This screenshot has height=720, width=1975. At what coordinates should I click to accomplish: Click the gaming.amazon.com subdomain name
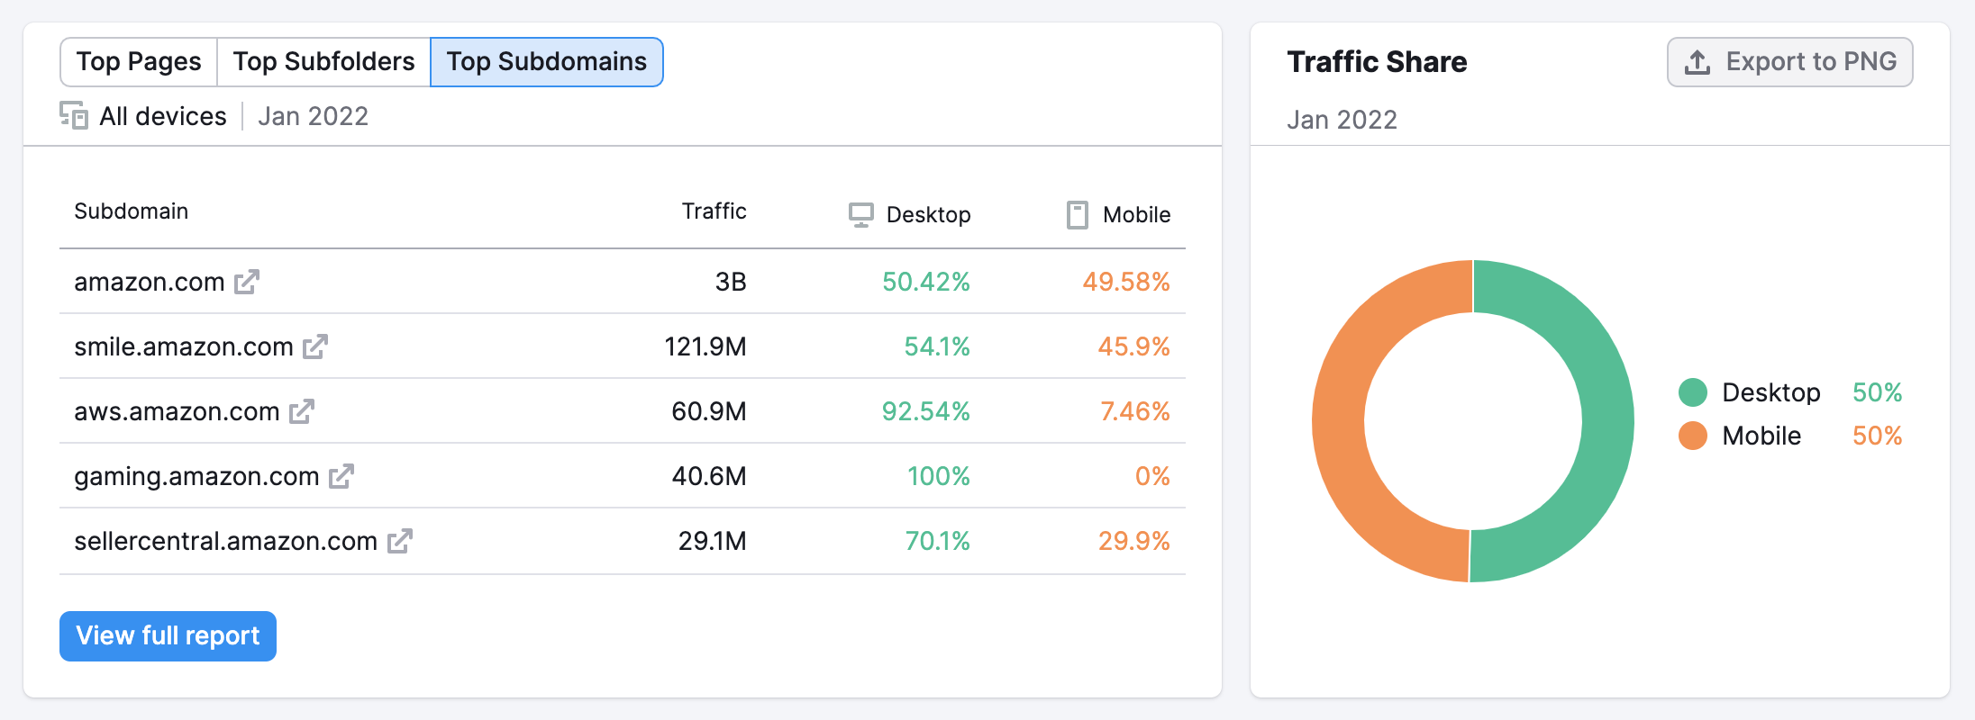[x=196, y=476]
